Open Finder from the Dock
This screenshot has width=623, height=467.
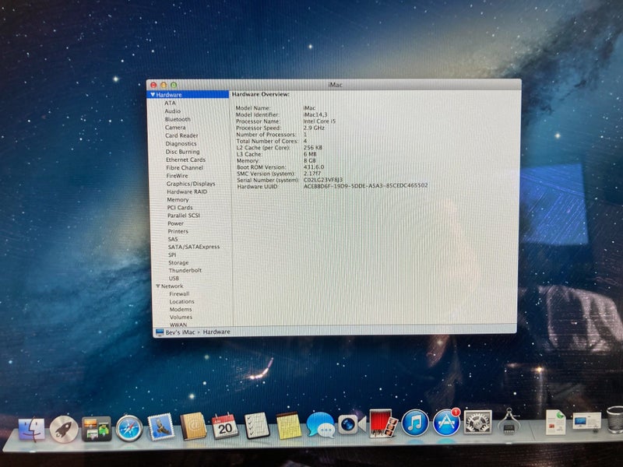[32, 430]
